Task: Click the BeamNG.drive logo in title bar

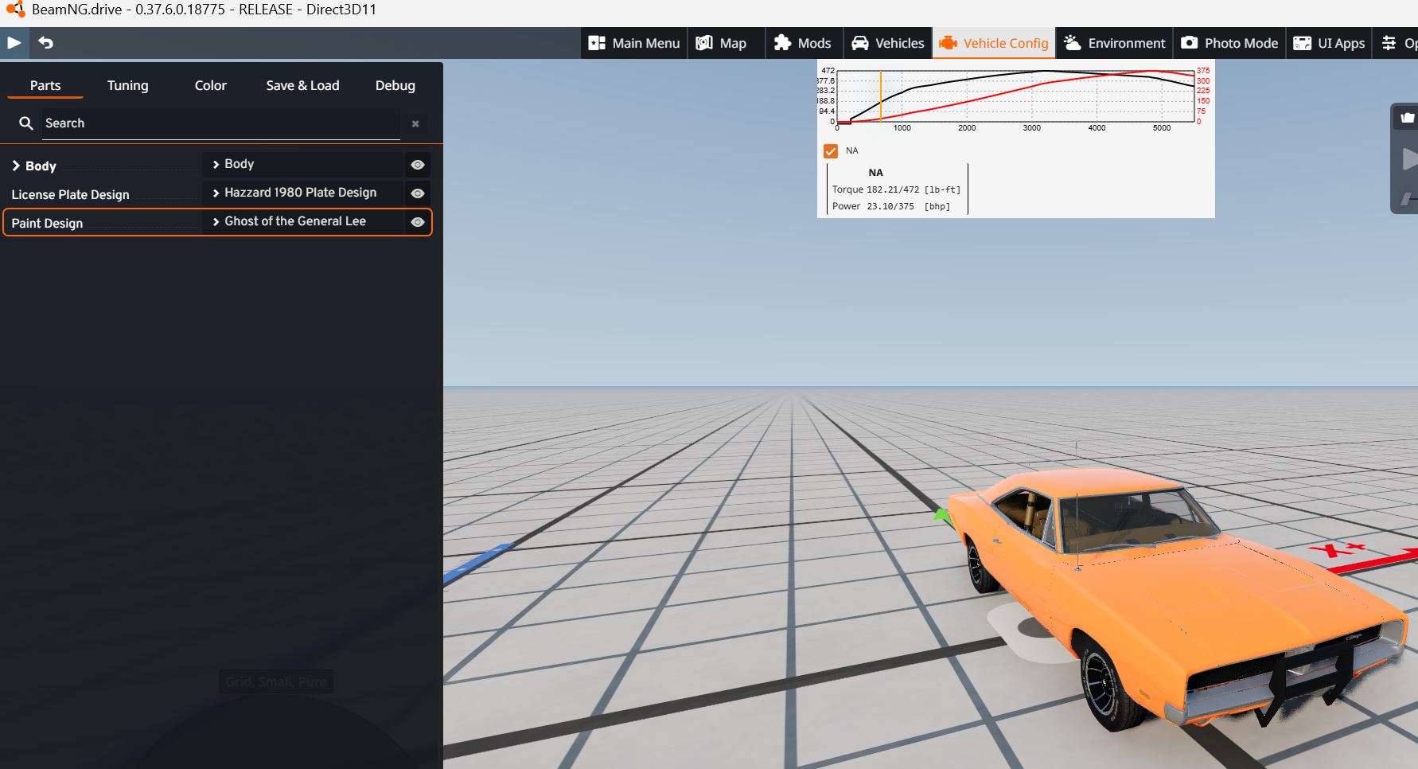Action: click(x=15, y=10)
